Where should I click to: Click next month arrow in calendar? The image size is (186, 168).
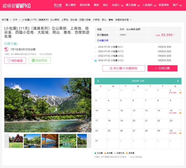[178, 81]
